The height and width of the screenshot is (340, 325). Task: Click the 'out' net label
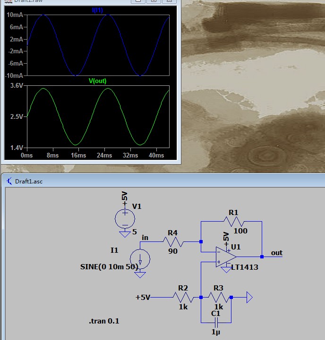(276, 253)
